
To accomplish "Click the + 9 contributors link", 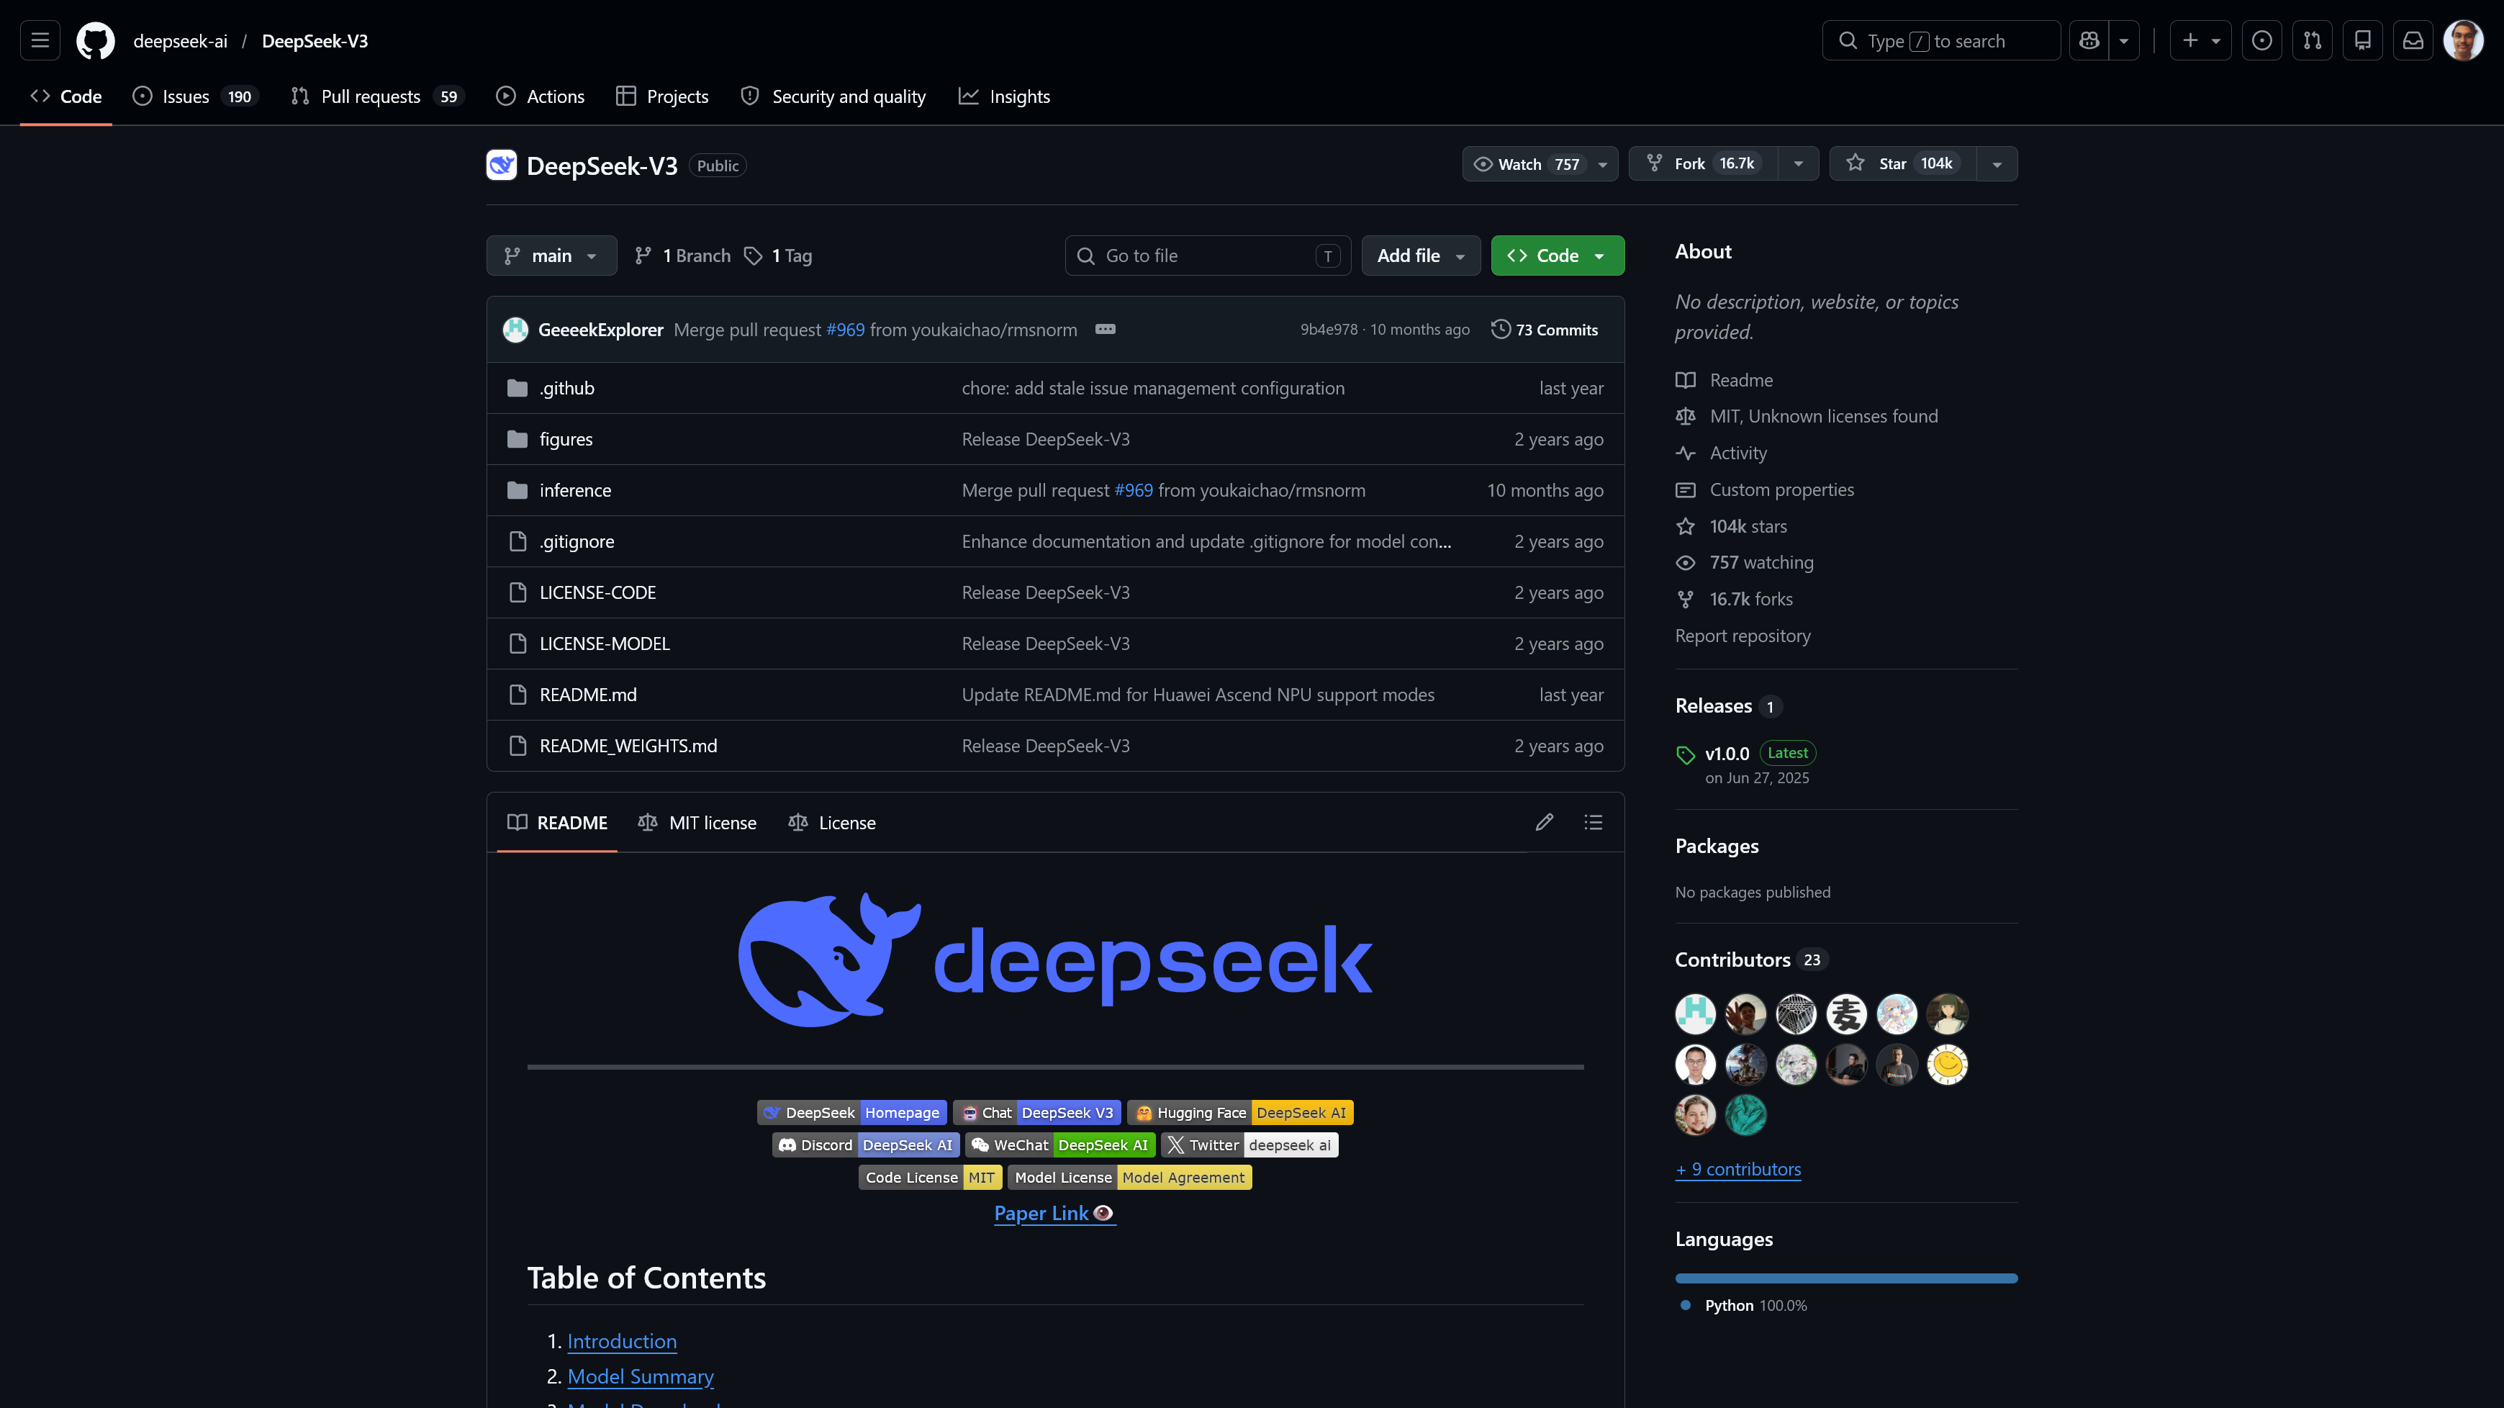I will click(x=1738, y=1169).
